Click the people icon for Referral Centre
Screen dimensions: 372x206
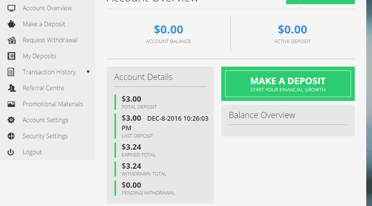(x=11, y=88)
